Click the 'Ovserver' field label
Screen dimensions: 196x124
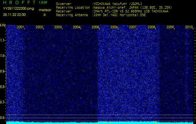pos(64,4)
